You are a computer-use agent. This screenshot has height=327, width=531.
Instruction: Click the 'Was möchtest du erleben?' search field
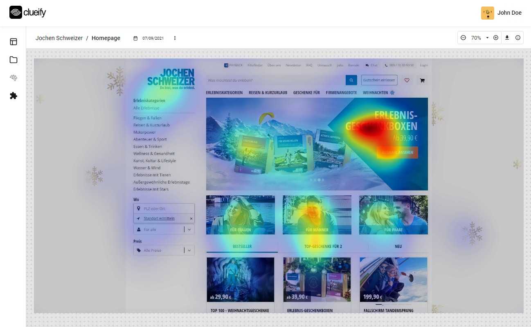tap(275, 80)
